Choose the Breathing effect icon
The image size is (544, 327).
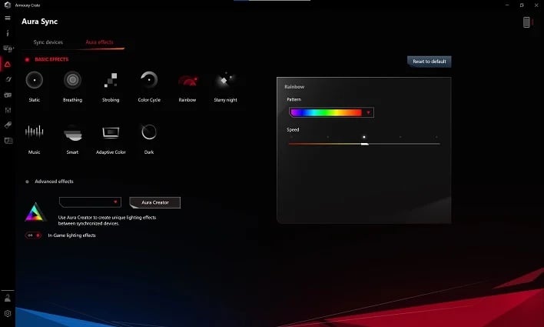pos(72,80)
